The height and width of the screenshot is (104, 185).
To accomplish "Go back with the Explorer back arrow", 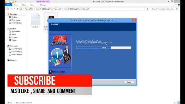I will (x=7, y=9).
